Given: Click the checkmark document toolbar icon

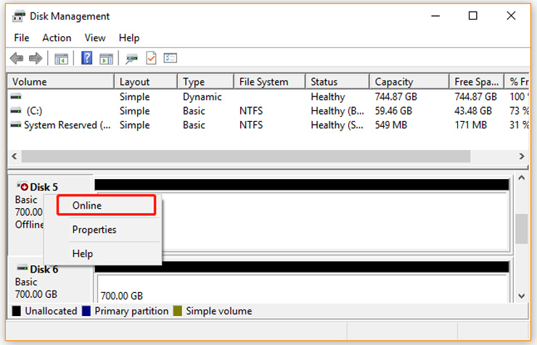Looking at the screenshot, I should pos(151,58).
